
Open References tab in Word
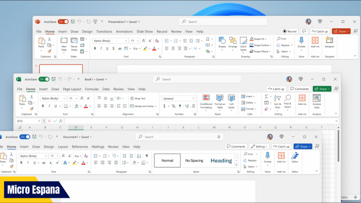80,147
